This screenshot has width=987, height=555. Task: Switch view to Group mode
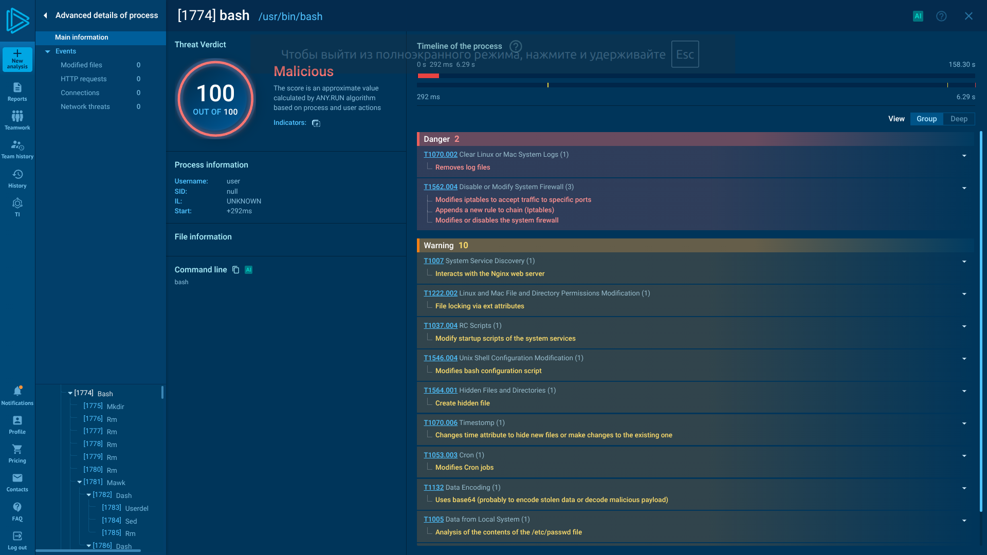(x=926, y=119)
